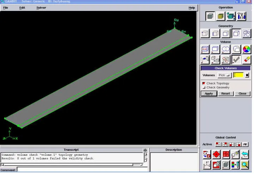Viewport: 254px width, 174px height.
Task: Open the Modify Color wheel icon
Action: [247, 49]
